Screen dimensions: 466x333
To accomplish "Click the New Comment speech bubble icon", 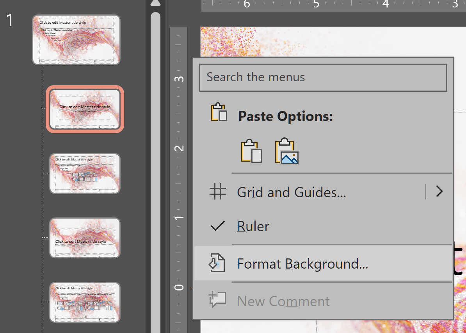I will pyautogui.click(x=217, y=299).
